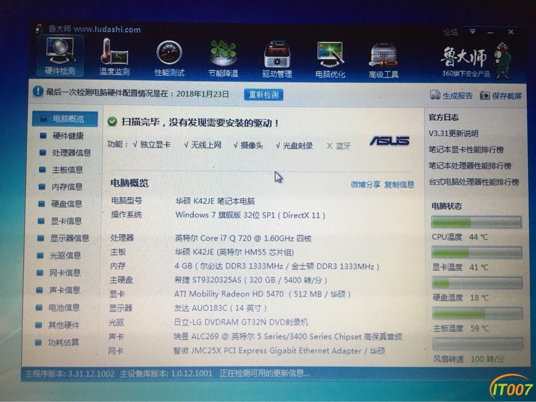Open 温度监测 temperature monitor icon
The image size is (536, 402).
pos(114,57)
